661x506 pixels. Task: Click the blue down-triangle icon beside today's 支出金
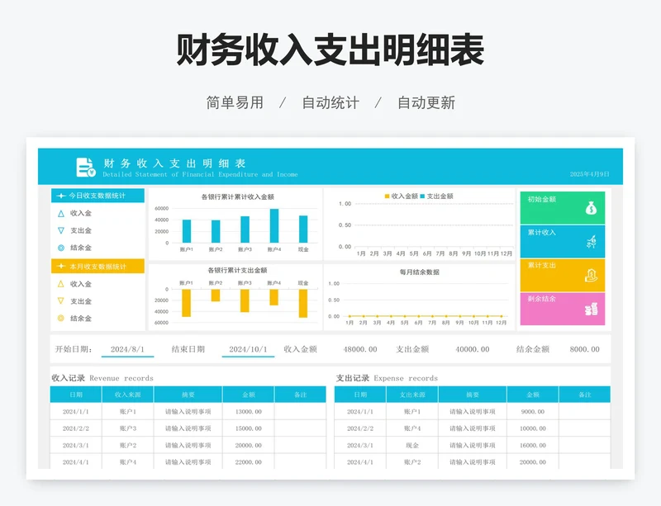[x=61, y=230]
